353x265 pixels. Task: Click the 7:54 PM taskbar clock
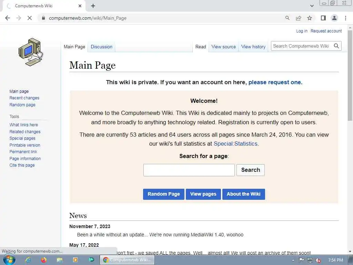(x=335, y=260)
